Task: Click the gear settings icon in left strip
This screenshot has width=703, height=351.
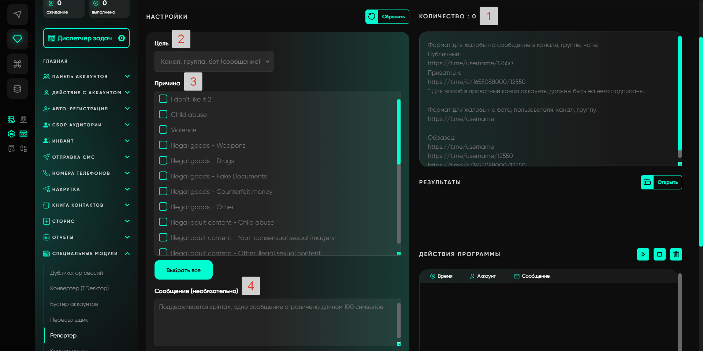Action: pyautogui.click(x=11, y=134)
